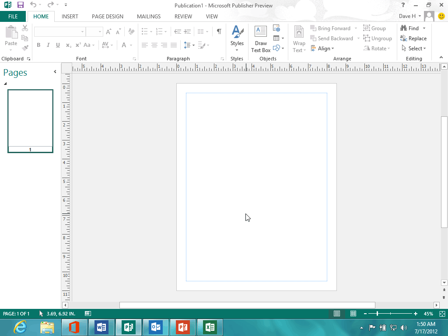This screenshot has width=448, height=336.
Task: Select the page 1 thumbnail
Action: click(x=30, y=121)
